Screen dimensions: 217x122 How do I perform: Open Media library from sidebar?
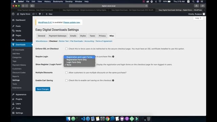(18, 31)
